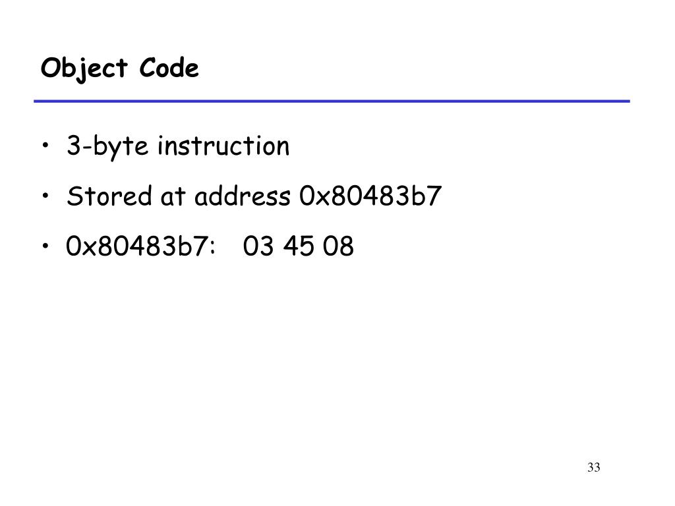Click address 0x80483b7 after 'Stored at address'

click(370, 196)
